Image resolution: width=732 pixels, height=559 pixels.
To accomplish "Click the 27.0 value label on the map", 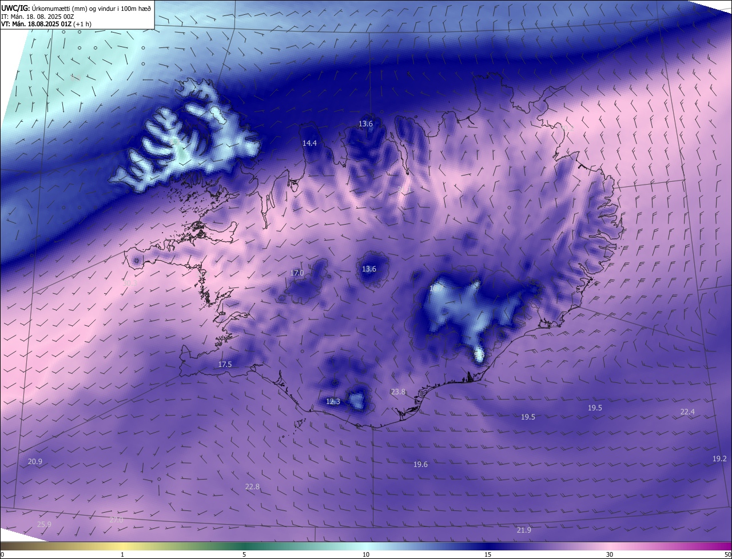I will (116, 520).
